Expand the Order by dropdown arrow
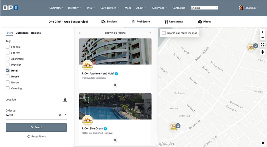 tap(65, 115)
